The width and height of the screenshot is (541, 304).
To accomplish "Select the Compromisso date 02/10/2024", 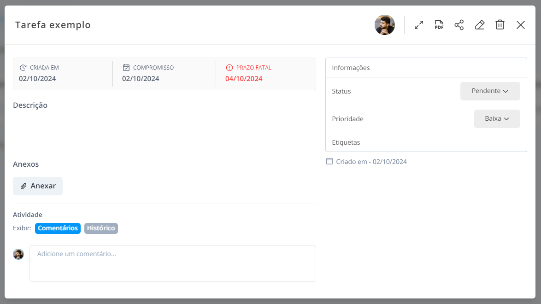I will (141, 79).
